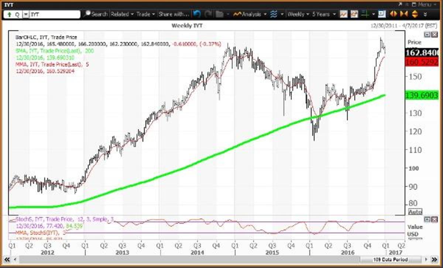This screenshot has width=443, height=268.
Task: Expand the arrow next to the folder icon
Action: click(229, 14)
